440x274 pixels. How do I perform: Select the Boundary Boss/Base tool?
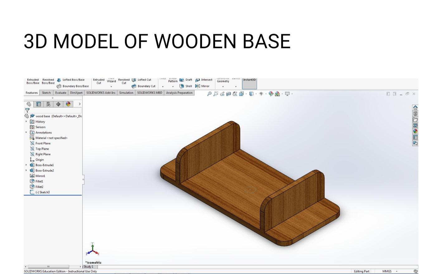73,86
